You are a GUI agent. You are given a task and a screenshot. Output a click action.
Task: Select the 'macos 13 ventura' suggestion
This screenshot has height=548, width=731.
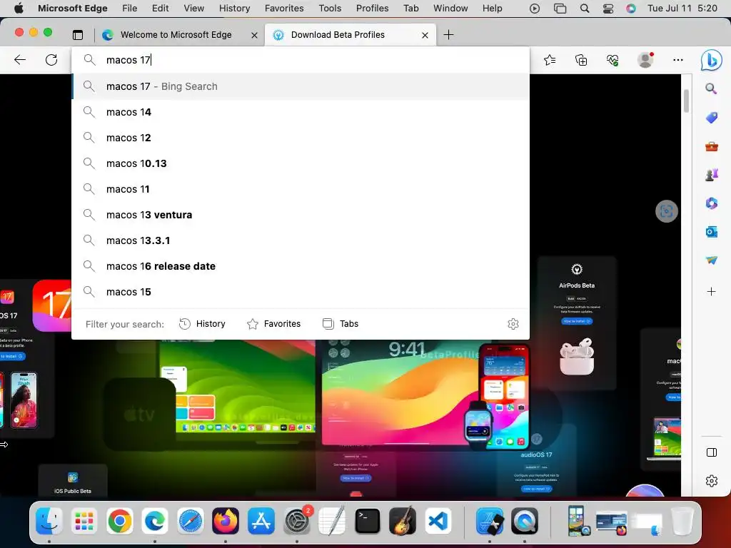click(301, 214)
